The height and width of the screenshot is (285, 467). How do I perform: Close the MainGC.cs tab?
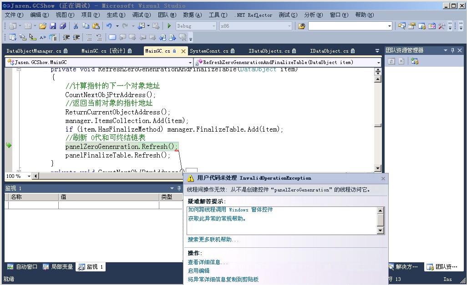[183, 51]
